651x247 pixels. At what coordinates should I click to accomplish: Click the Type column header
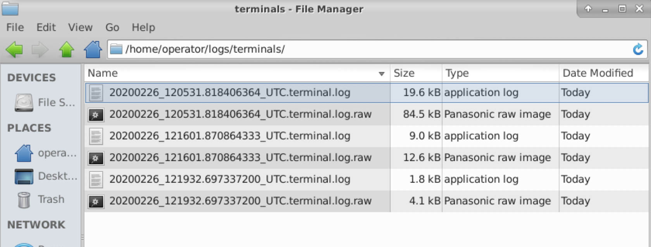(500, 73)
